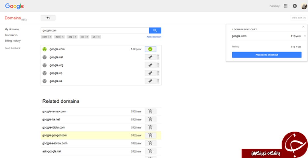Remove the .us extension chip
The image size is (308, 158).
(99, 37)
